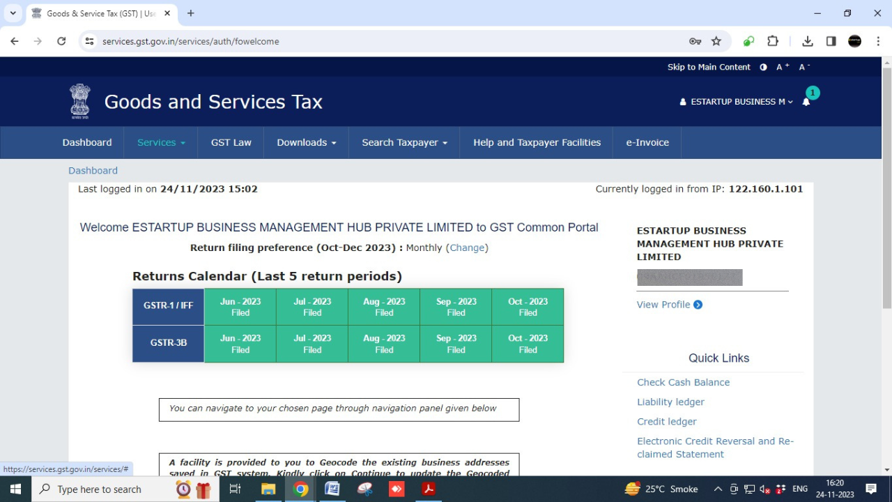The image size is (892, 502).
Task: Increase font size with A+ icon
Action: tap(783, 67)
